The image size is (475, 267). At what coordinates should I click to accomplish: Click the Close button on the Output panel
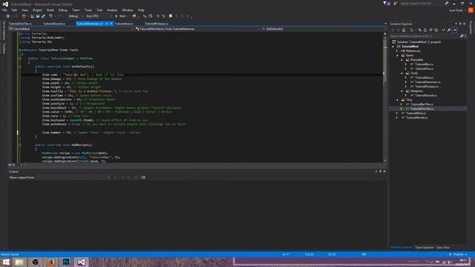[384, 171]
